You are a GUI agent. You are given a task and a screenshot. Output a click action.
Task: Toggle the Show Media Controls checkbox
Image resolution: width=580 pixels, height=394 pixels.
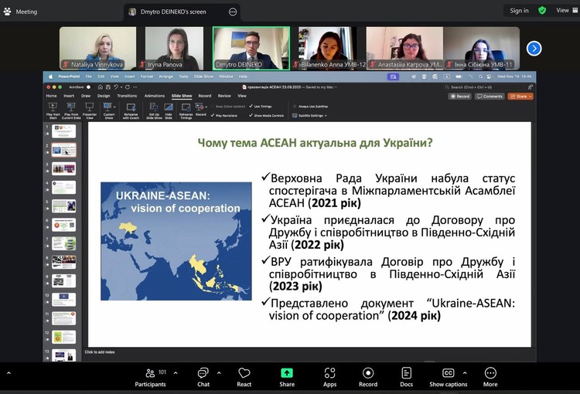point(251,115)
